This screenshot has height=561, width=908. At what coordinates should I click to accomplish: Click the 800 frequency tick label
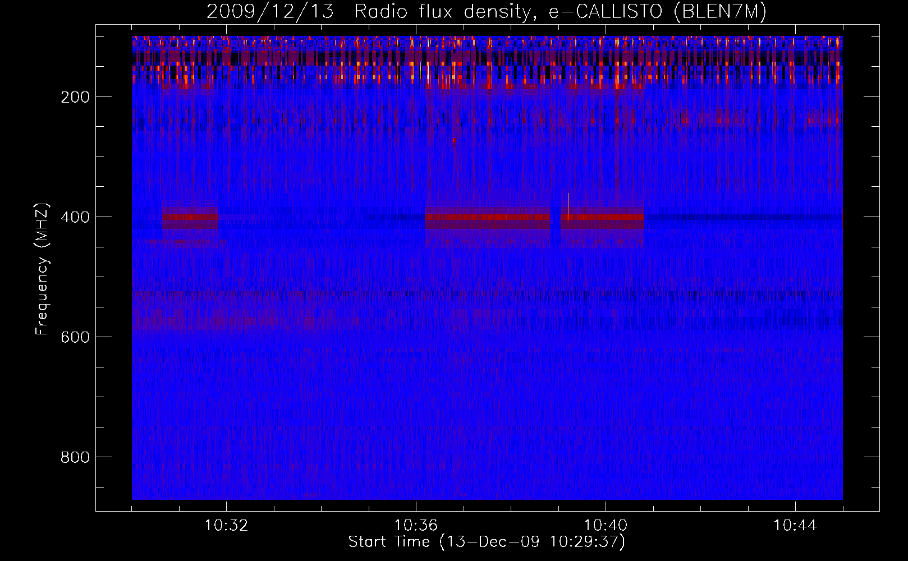(x=75, y=457)
